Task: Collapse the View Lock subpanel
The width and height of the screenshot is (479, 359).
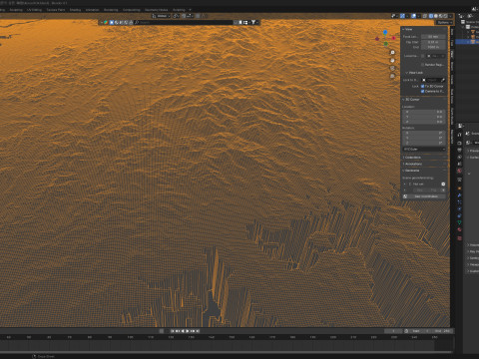Action: [x=414, y=73]
